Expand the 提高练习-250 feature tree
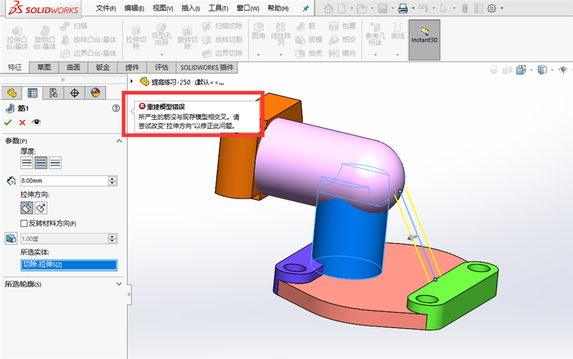 click(132, 81)
